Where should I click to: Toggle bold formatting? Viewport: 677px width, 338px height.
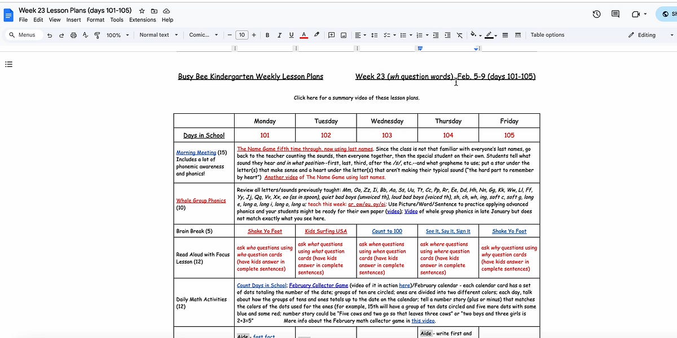(x=267, y=35)
